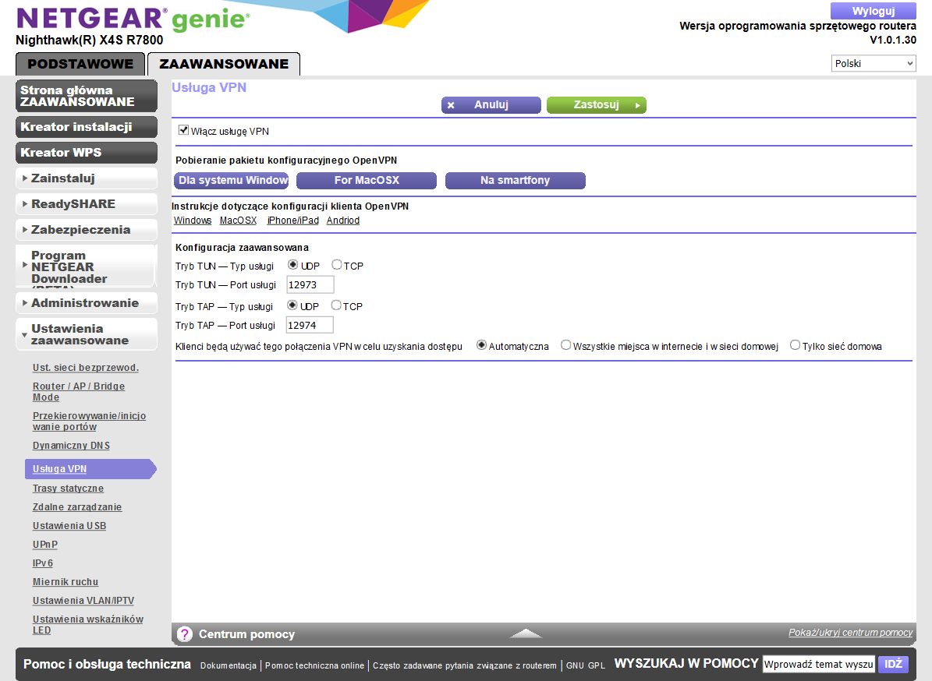Open Router / AP / Bridge Mode
Screen dimensions: 932x681
click(x=79, y=392)
